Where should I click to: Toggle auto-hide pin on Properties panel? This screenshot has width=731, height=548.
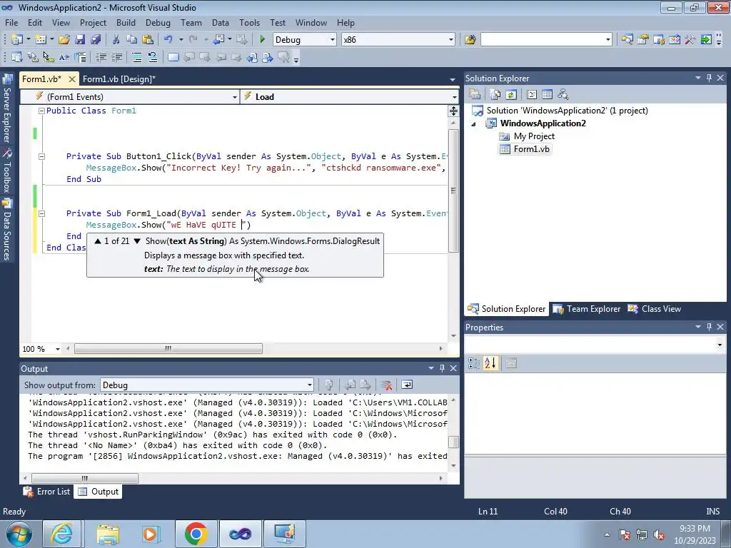coord(709,327)
